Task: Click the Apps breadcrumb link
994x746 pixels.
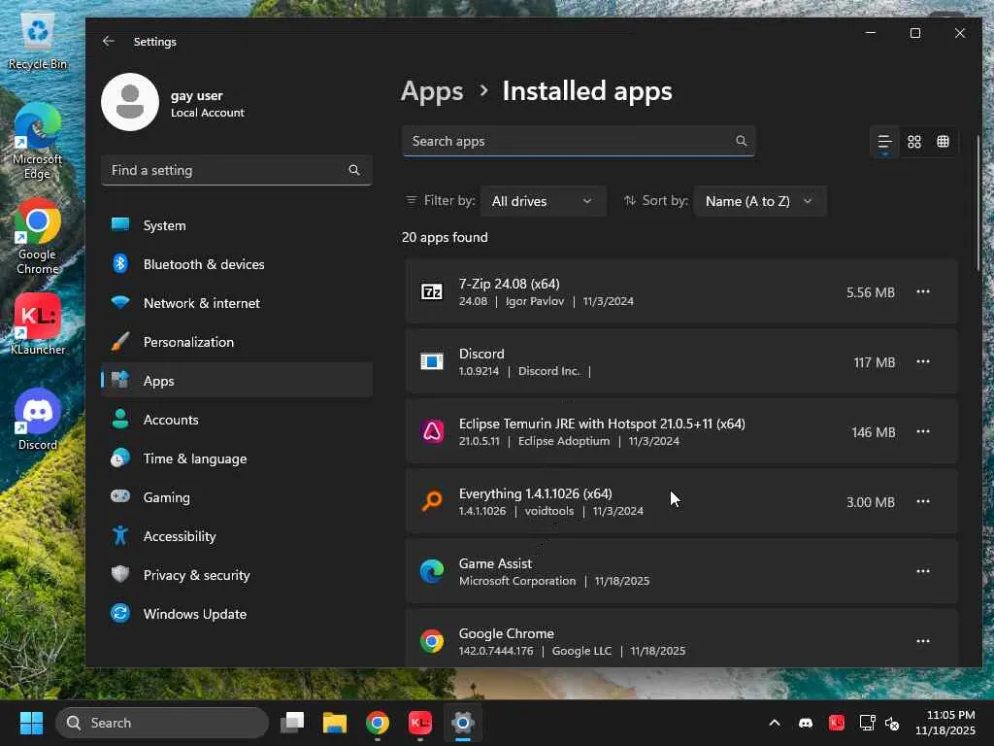Action: [432, 91]
